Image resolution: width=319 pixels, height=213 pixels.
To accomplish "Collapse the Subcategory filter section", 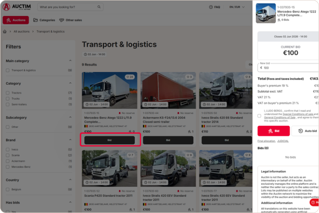I will (70, 117).
